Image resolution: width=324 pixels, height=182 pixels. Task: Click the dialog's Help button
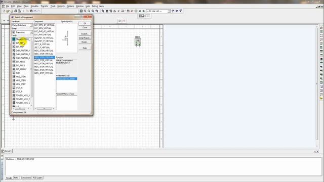click(85, 48)
